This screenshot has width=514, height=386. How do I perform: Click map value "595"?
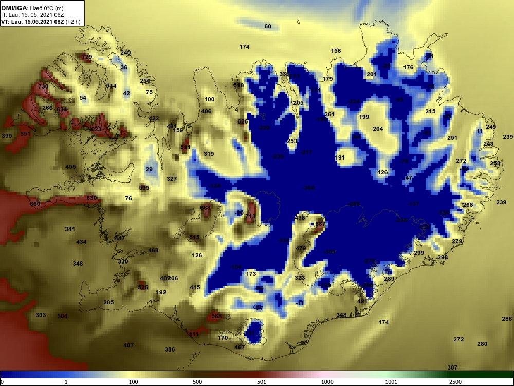144,188
